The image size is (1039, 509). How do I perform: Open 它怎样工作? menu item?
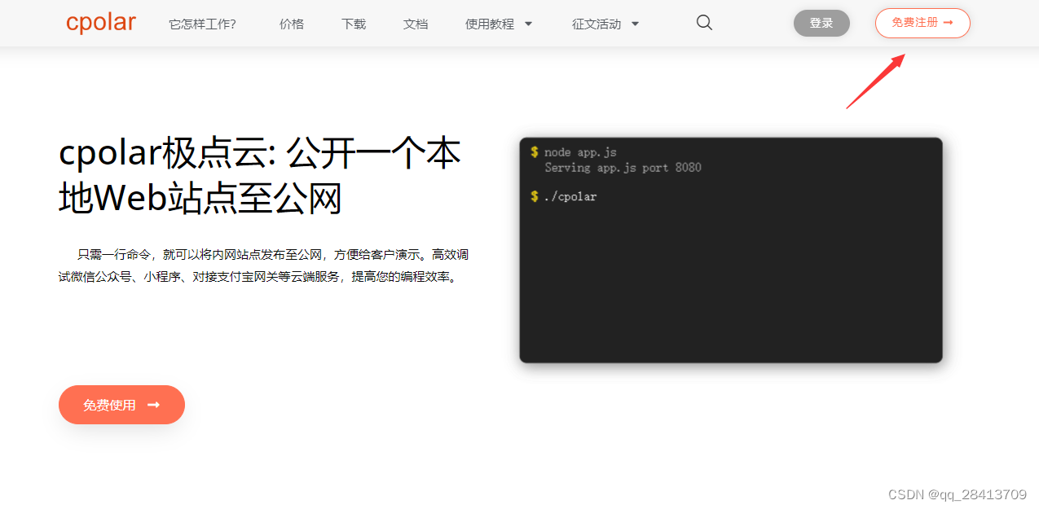pyautogui.click(x=202, y=24)
